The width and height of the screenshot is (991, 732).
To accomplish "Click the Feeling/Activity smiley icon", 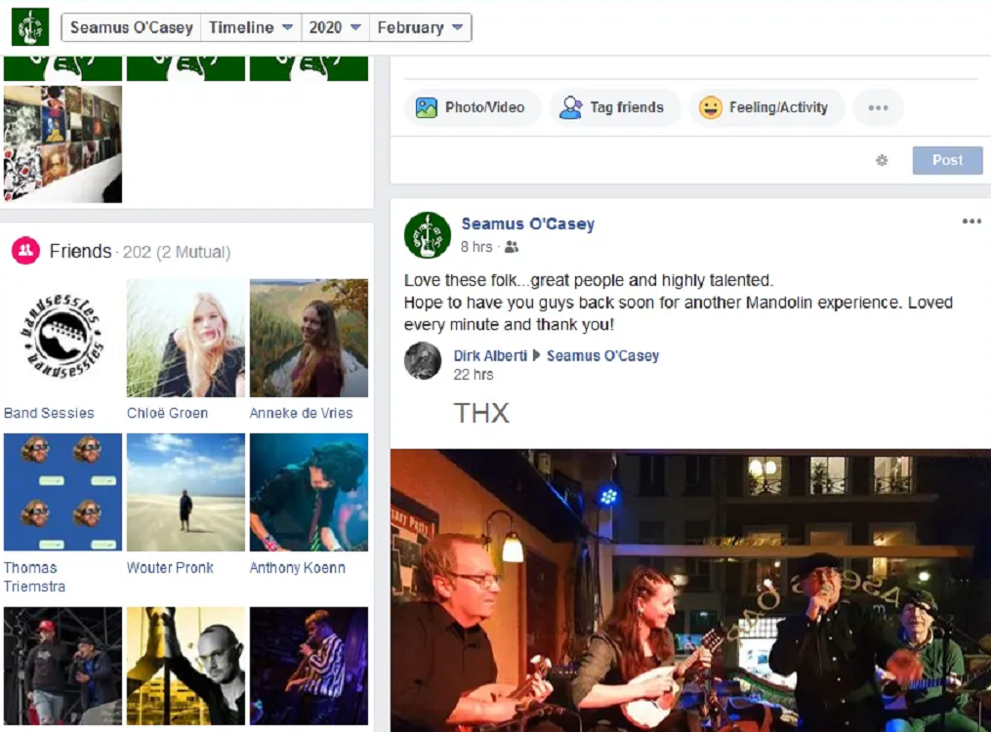I will (x=711, y=107).
